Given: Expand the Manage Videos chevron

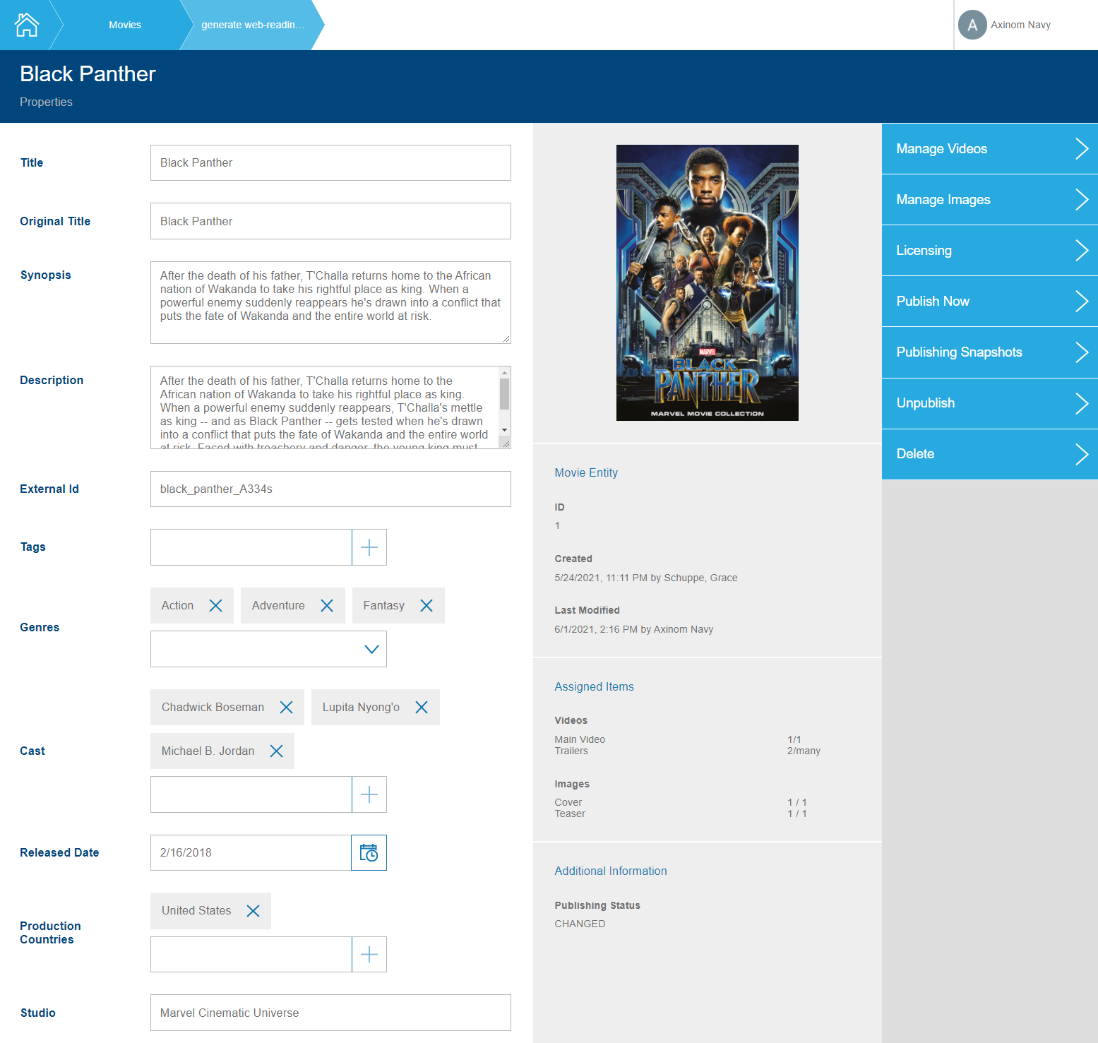Looking at the screenshot, I should tap(1081, 149).
